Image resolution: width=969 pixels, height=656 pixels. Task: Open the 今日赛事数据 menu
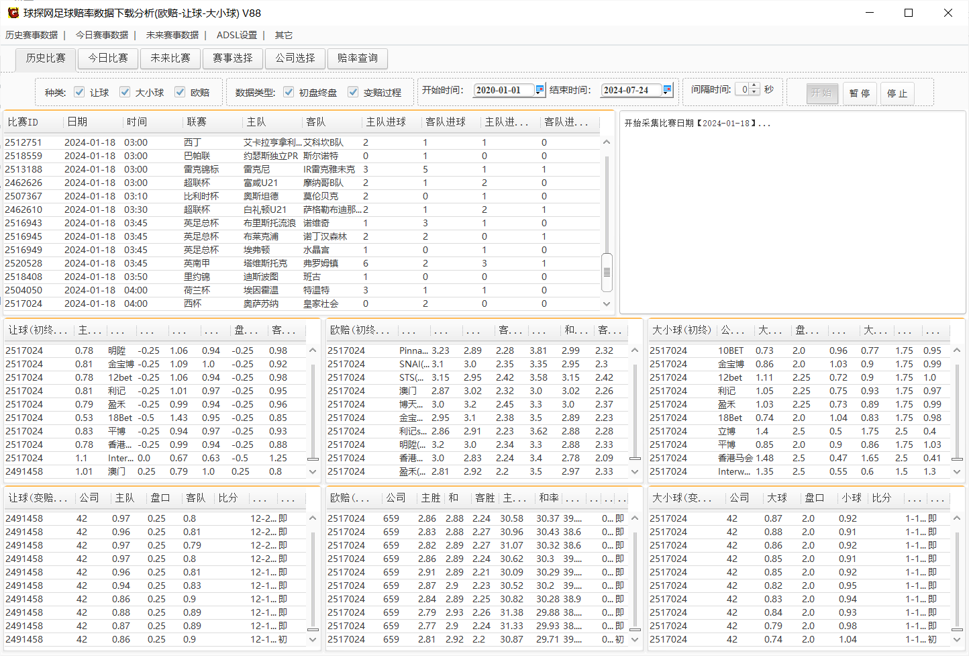[x=102, y=35]
